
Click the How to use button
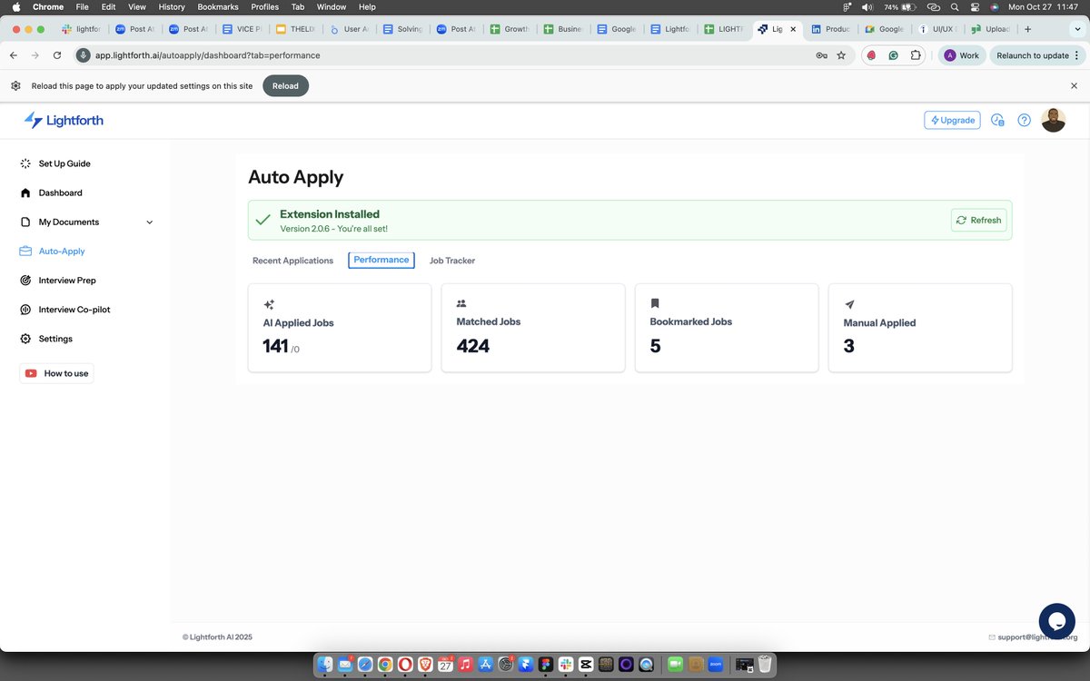coord(56,373)
